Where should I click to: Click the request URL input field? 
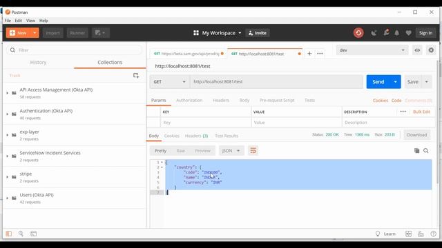click(276, 82)
